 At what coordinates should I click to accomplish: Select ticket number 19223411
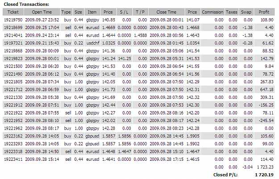[13, 159]
